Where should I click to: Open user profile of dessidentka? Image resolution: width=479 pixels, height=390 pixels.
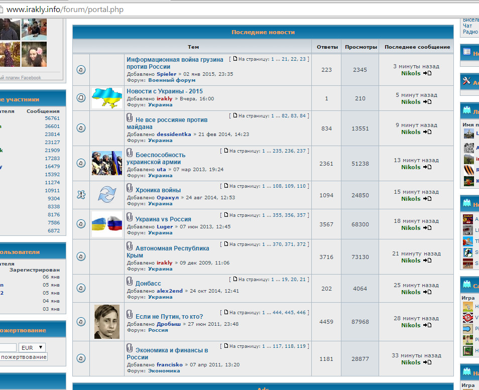tap(173, 135)
